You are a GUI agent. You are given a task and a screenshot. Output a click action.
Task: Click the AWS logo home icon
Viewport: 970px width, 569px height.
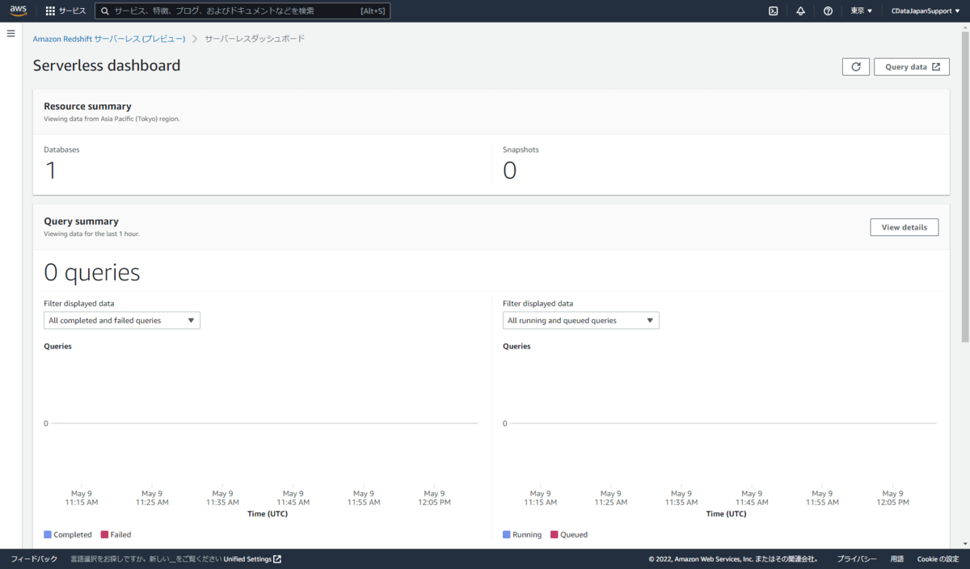pyautogui.click(x=19, y=11)
